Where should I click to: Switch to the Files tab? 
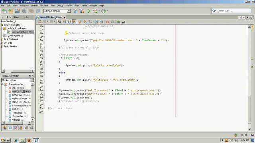click(16, 17)
